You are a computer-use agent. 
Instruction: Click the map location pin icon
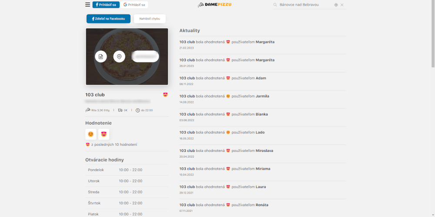coord(119,56)
